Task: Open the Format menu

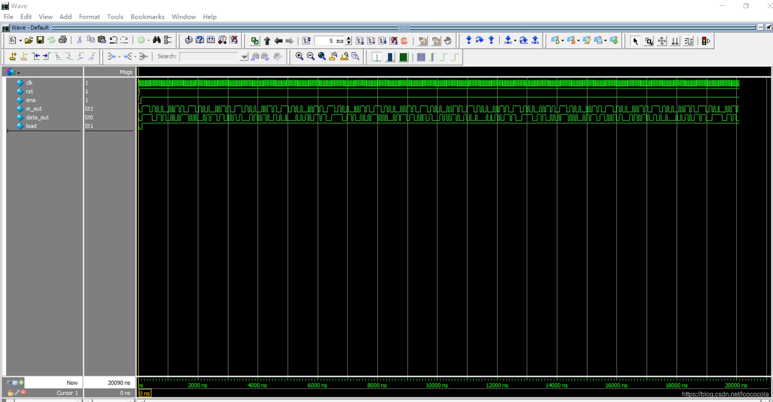Action: click(89, 17)
